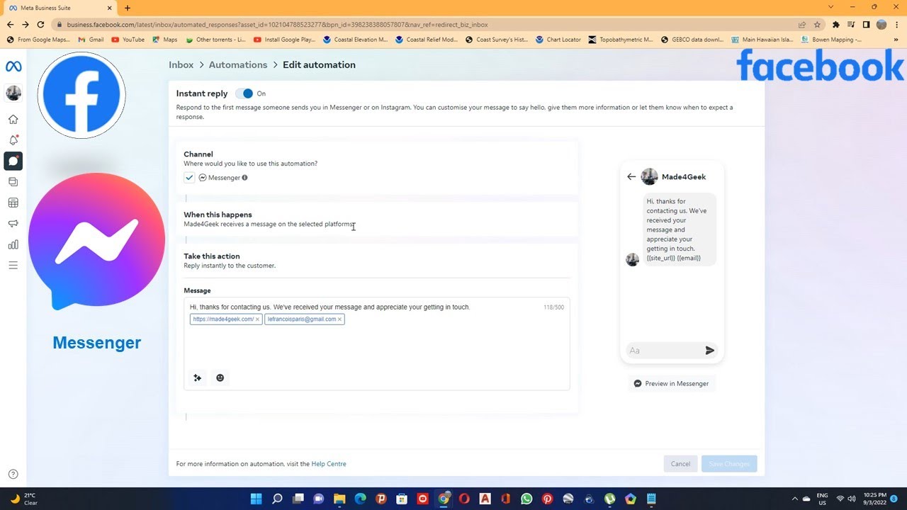Click the personalisation sparkle icon in Message
This screenshot has width=907, height=510.
tap(198, 378)
